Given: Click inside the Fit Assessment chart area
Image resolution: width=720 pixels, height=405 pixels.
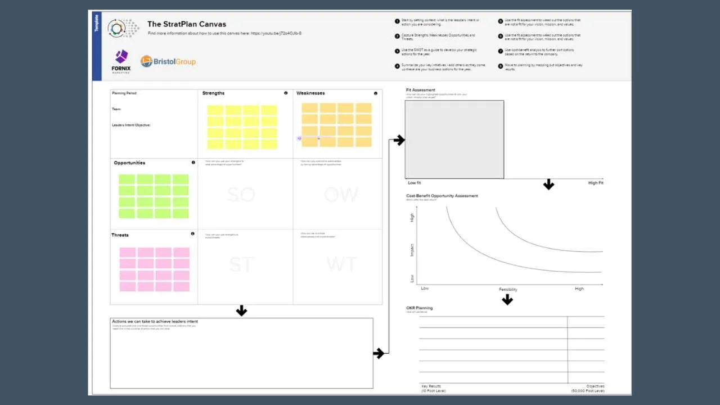Looking at the screenshot, I should 454,139.
